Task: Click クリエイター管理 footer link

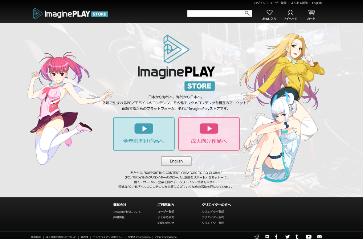Action: [213, 223]
